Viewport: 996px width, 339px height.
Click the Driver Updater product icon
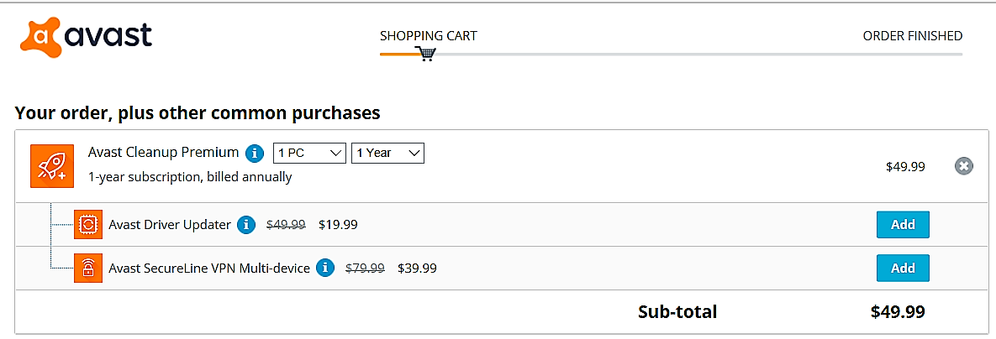click(x=88, y=224)
